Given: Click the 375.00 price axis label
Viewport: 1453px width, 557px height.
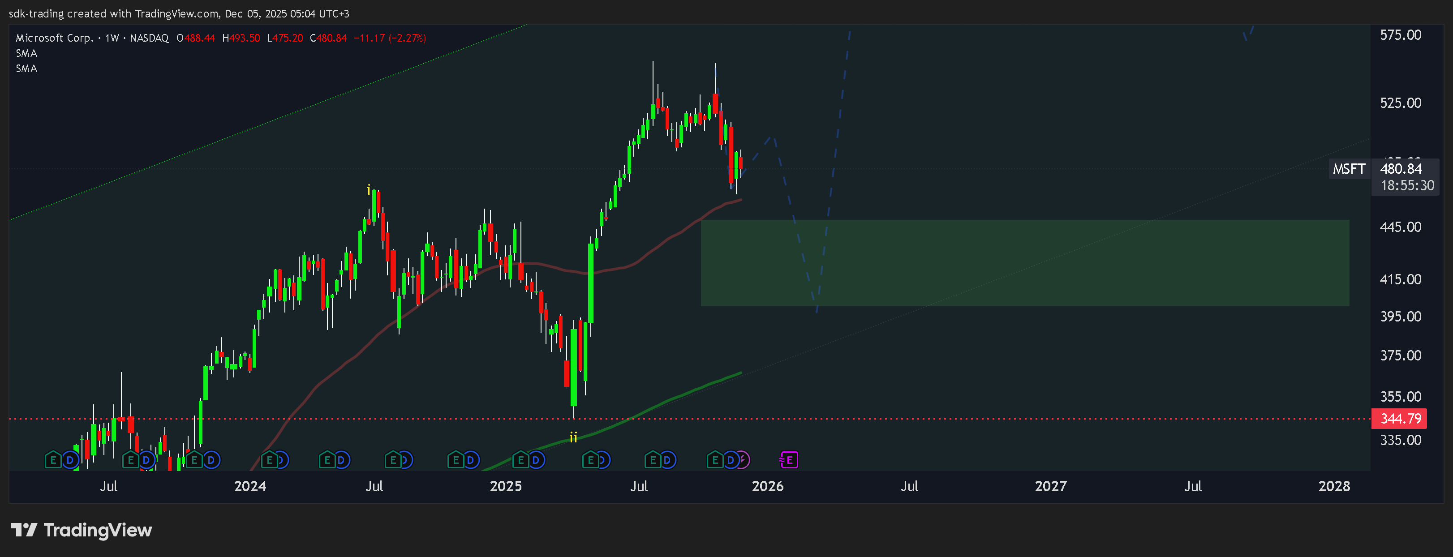Looking at the screenshot, I should click(x=1400, y=355).
